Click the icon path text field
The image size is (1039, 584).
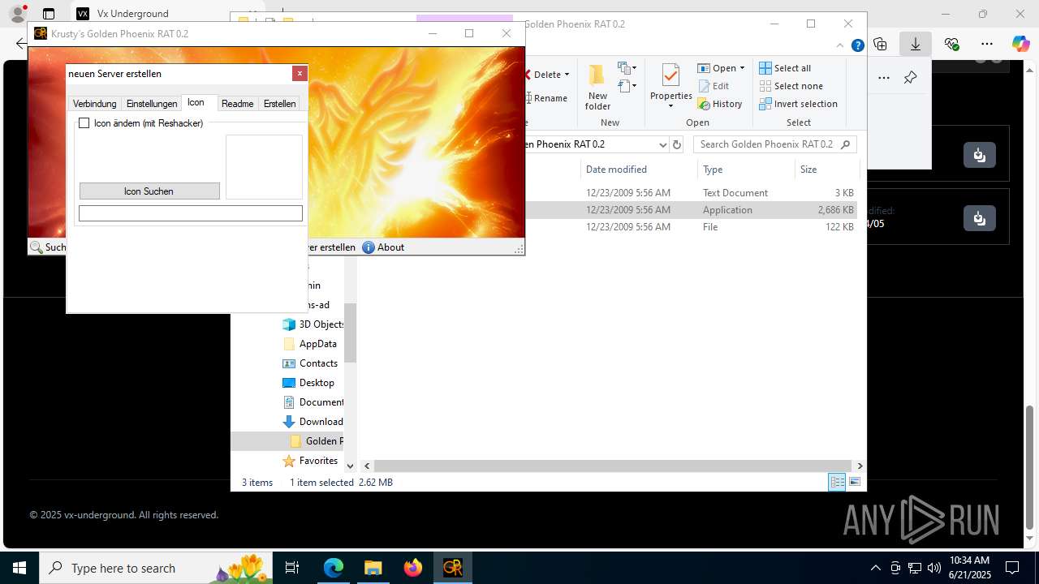pyautogui.click(x=191, y=213)
